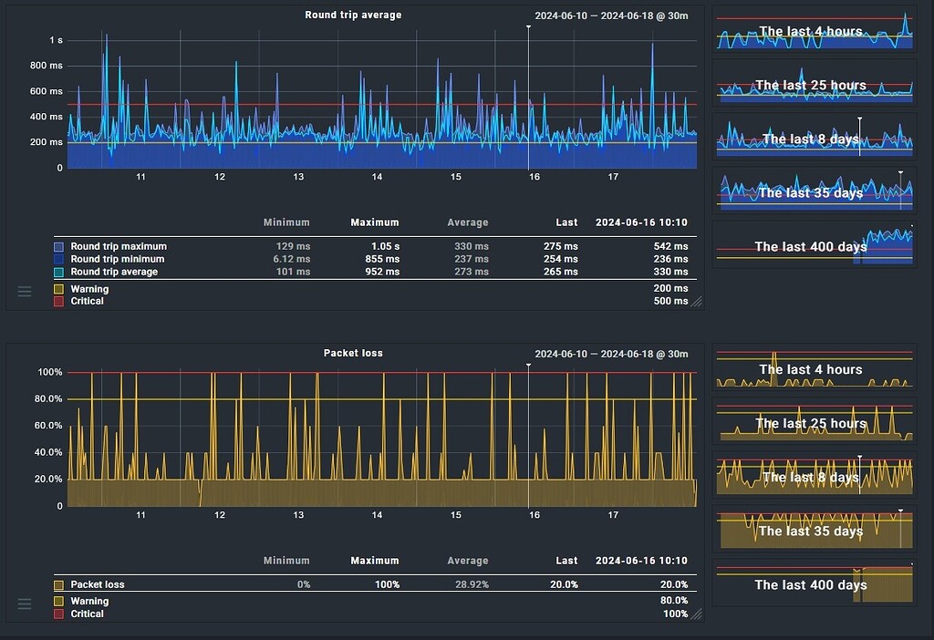This screenshot has height=640, width=934.
Task: Open the Packet loss panel menu
Action: 25,604
